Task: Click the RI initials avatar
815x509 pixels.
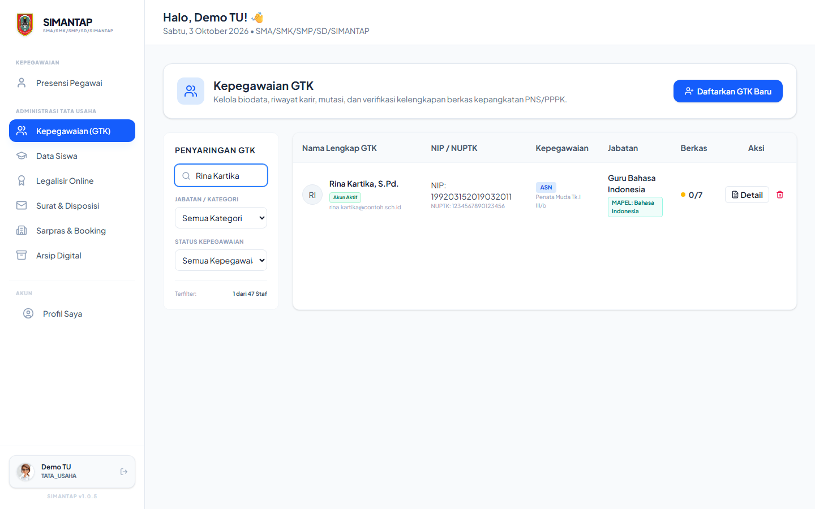Action: tap(312, 195)
